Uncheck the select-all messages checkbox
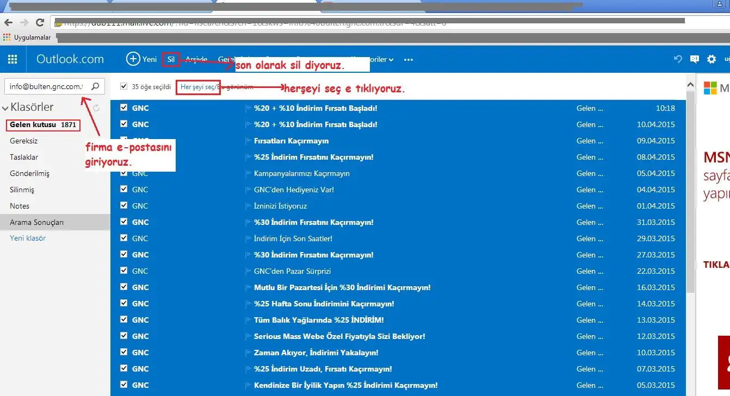The image size is (730, 396). [124, 86]
